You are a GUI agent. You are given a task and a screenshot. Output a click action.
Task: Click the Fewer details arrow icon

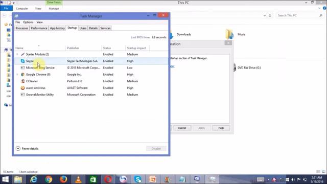click(x=18, y=149)
